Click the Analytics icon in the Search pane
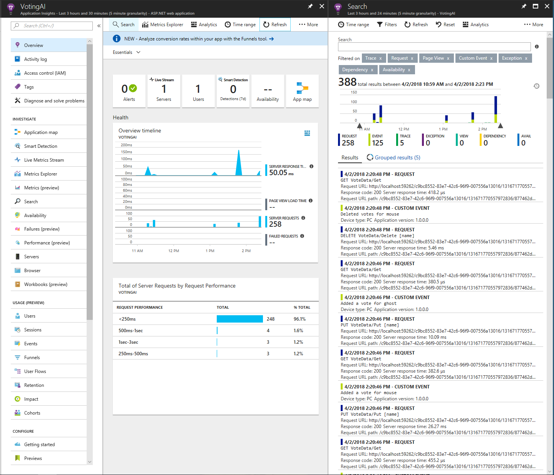This screenshot has height=475, width=554. coord(475,24)
